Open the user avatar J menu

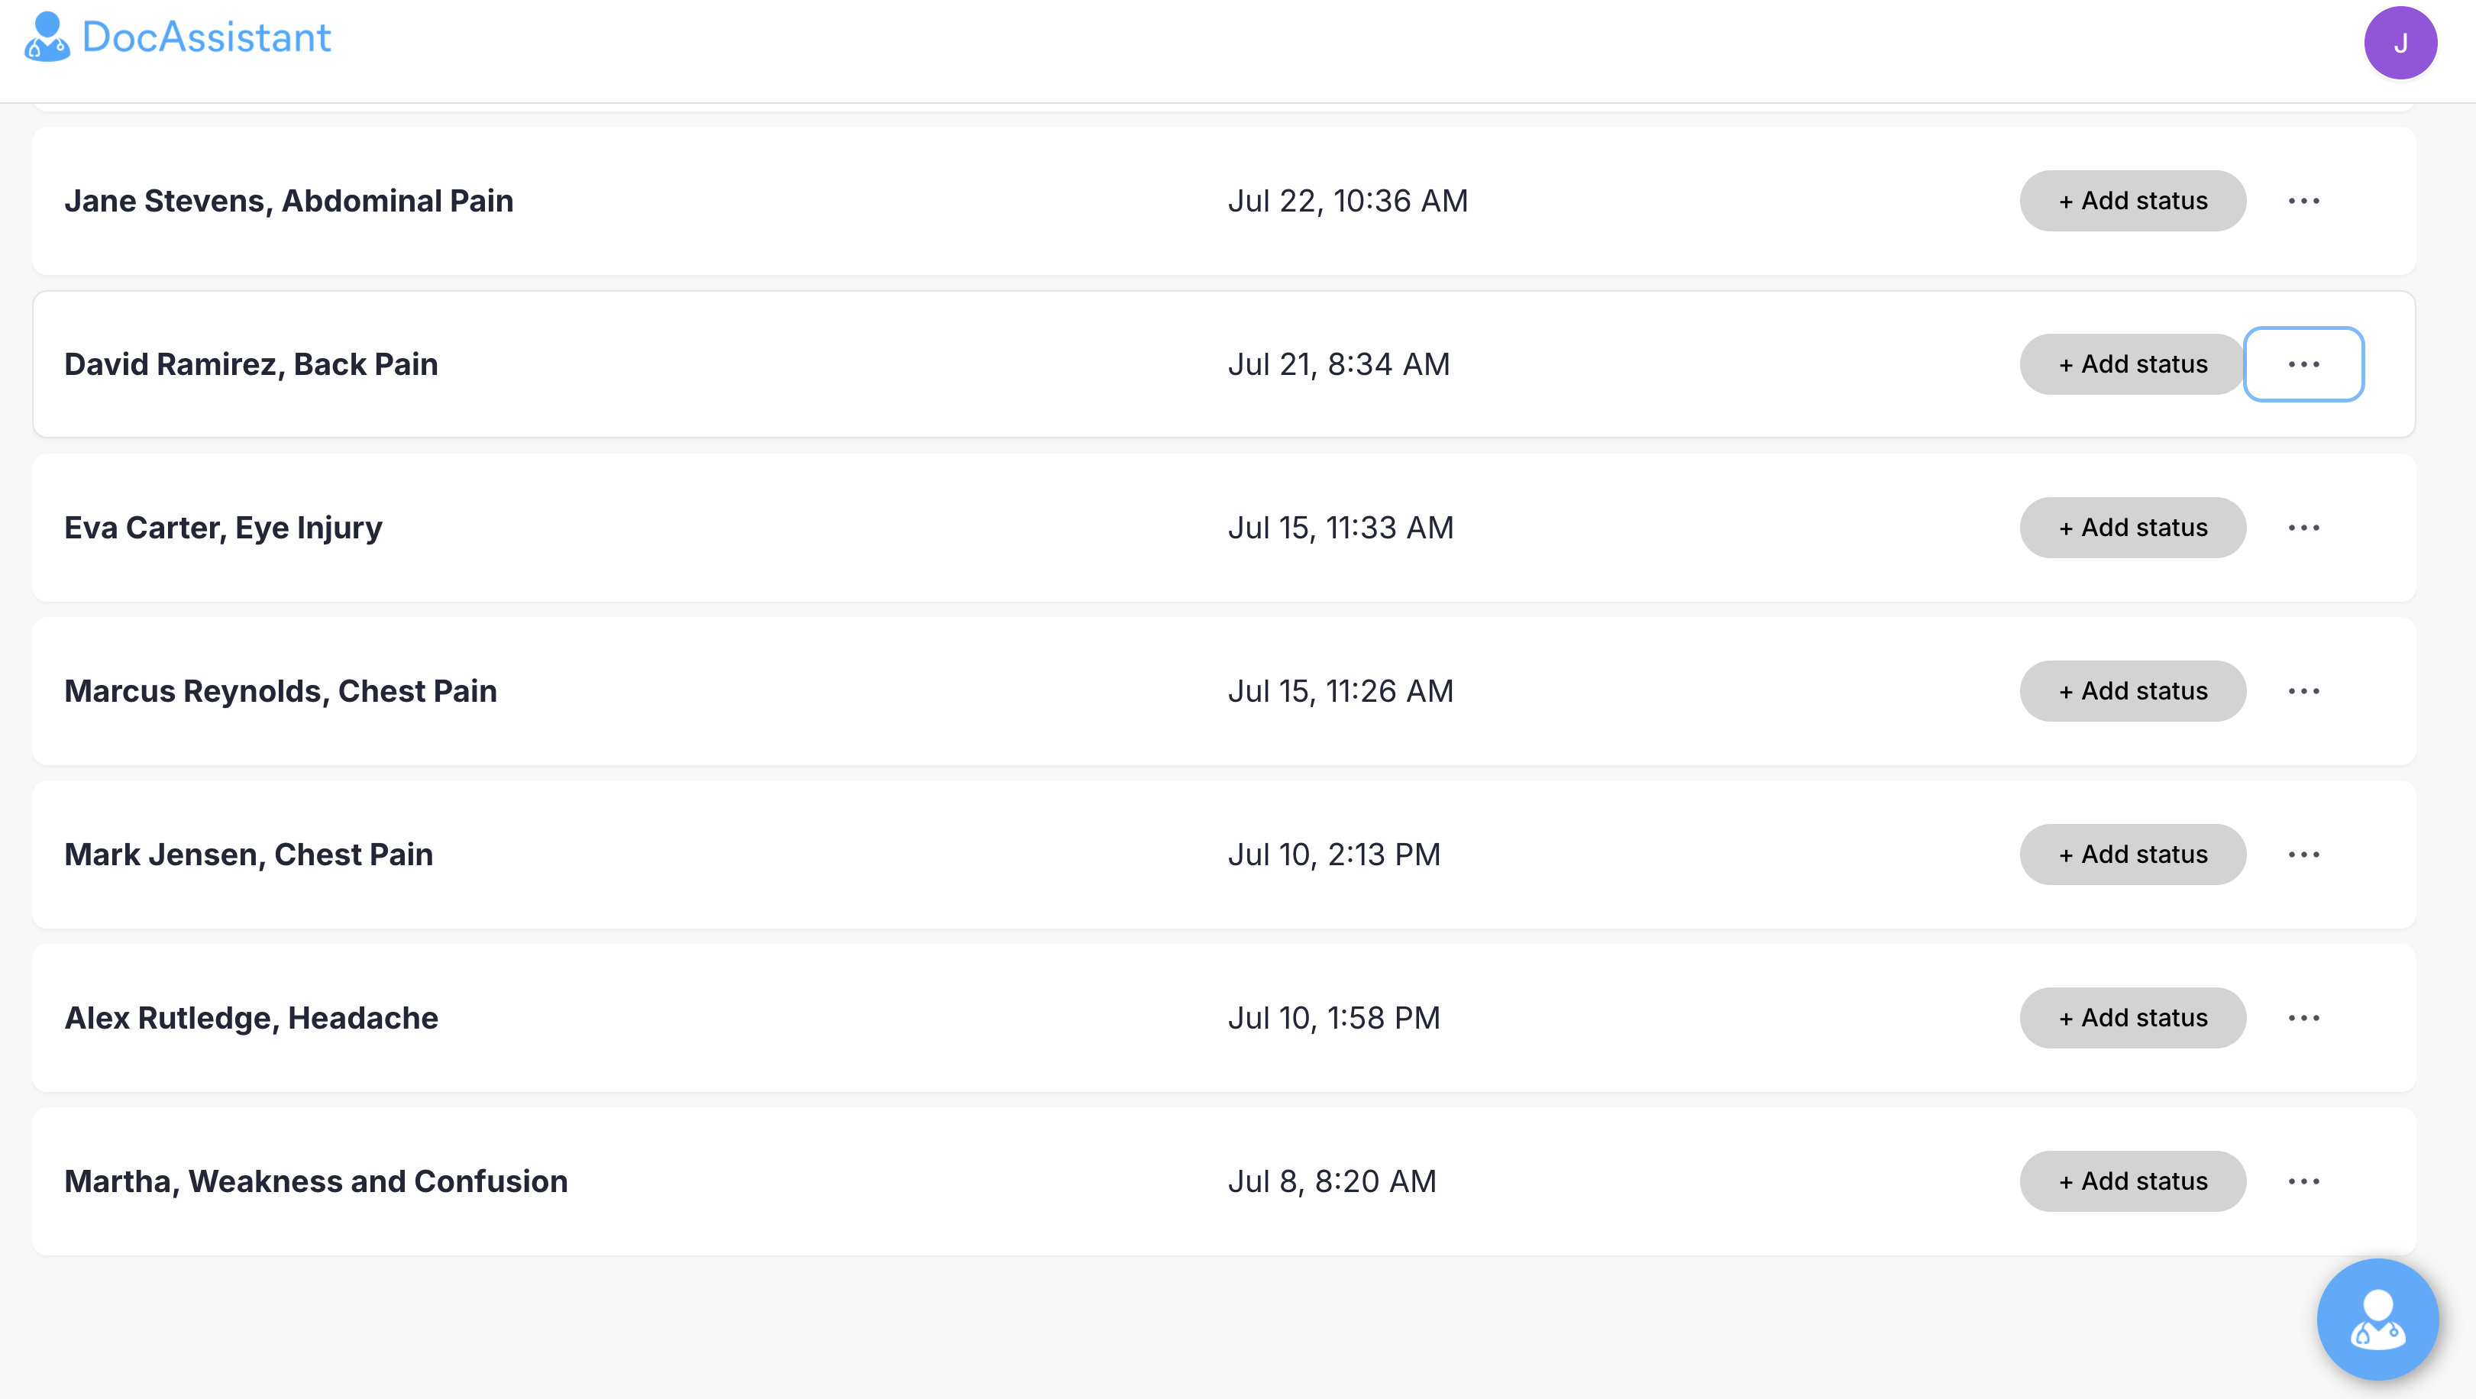pos(2399,44)
